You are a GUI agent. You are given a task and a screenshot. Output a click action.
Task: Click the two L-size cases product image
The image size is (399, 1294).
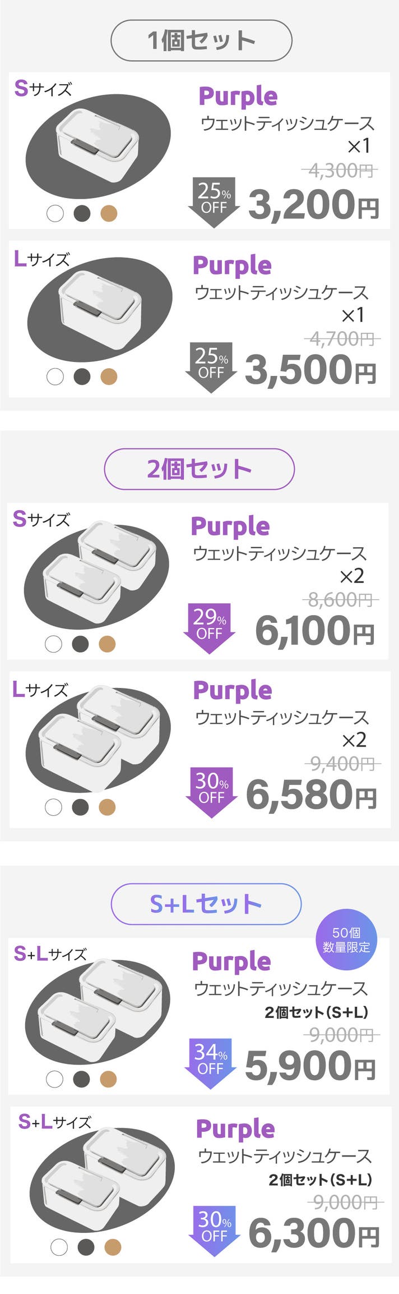tap(99, 737)
